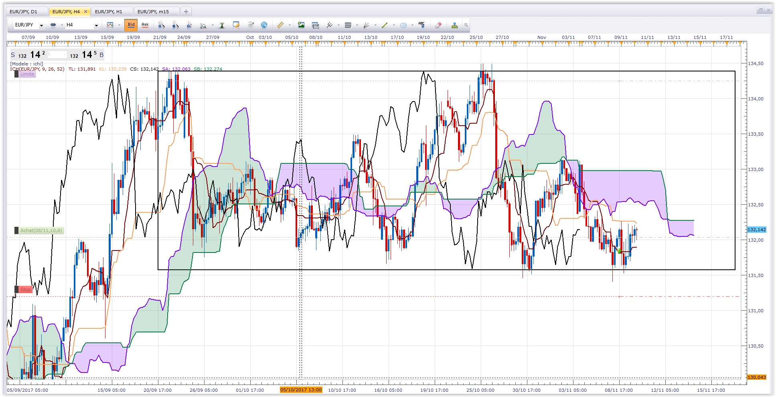
Task: Select the ruler measurement tool
Action: (x=280, y=25)
